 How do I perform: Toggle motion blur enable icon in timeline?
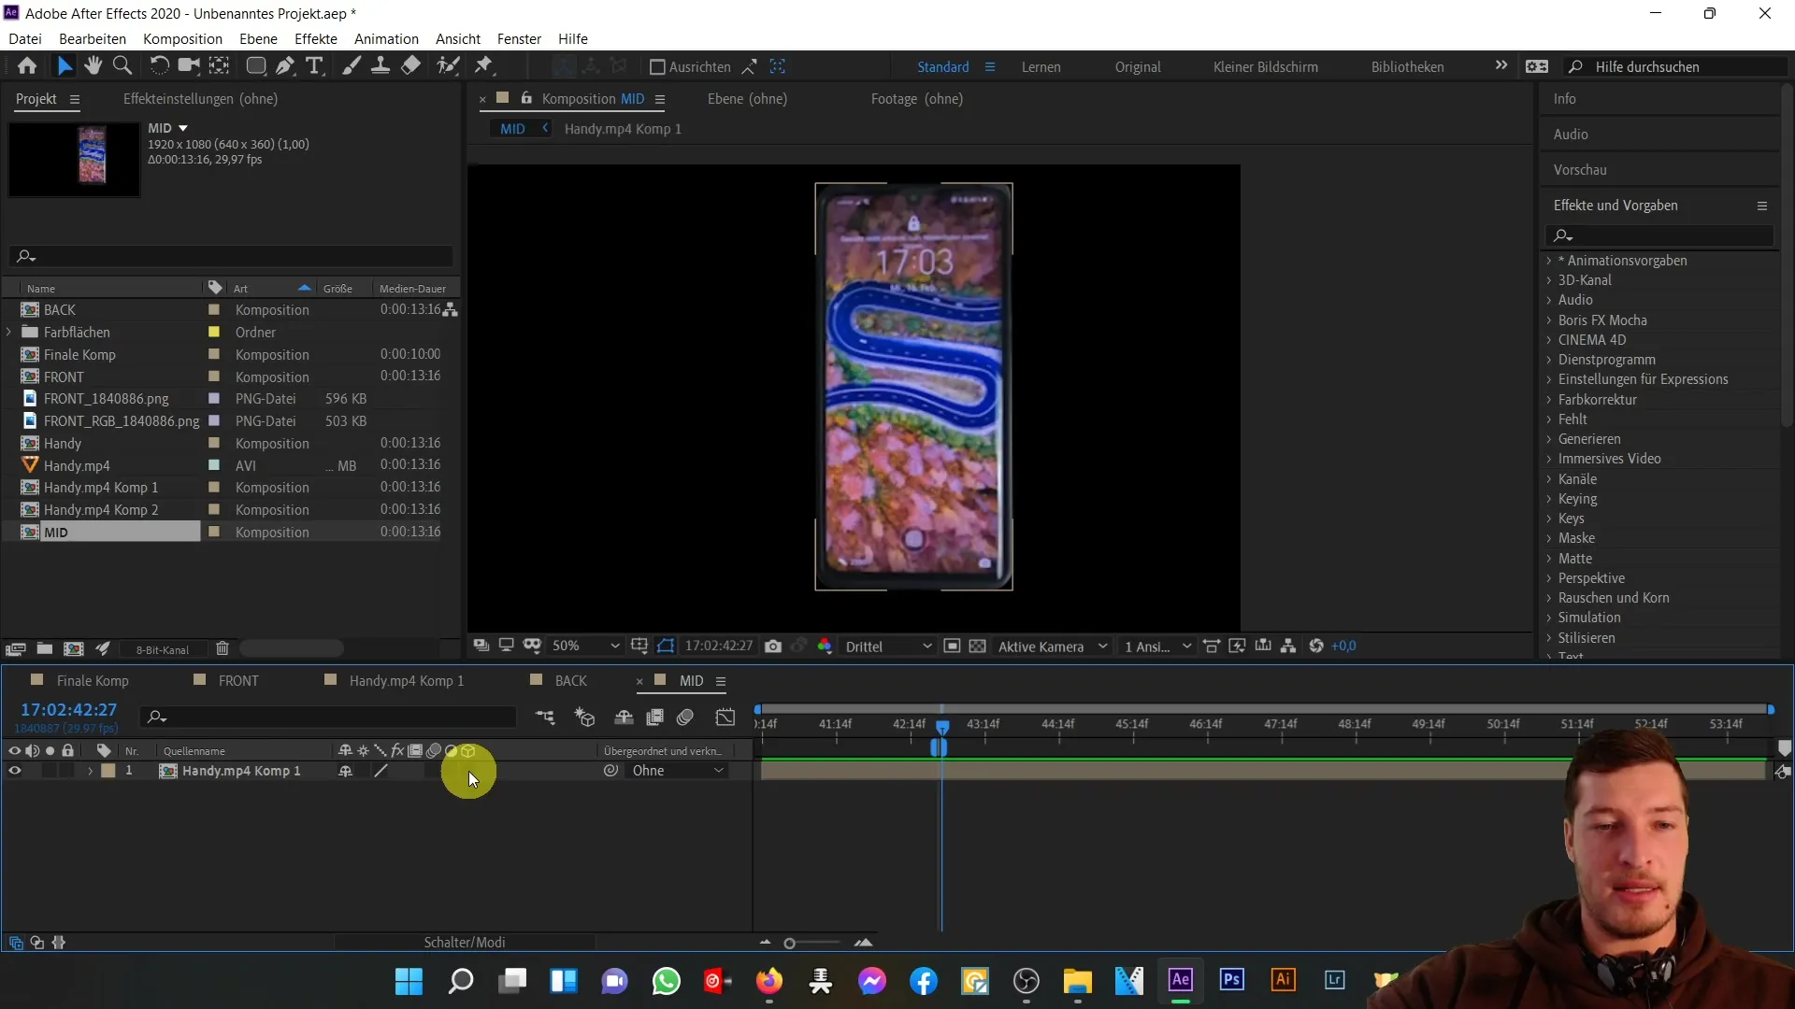pos(685,718)
